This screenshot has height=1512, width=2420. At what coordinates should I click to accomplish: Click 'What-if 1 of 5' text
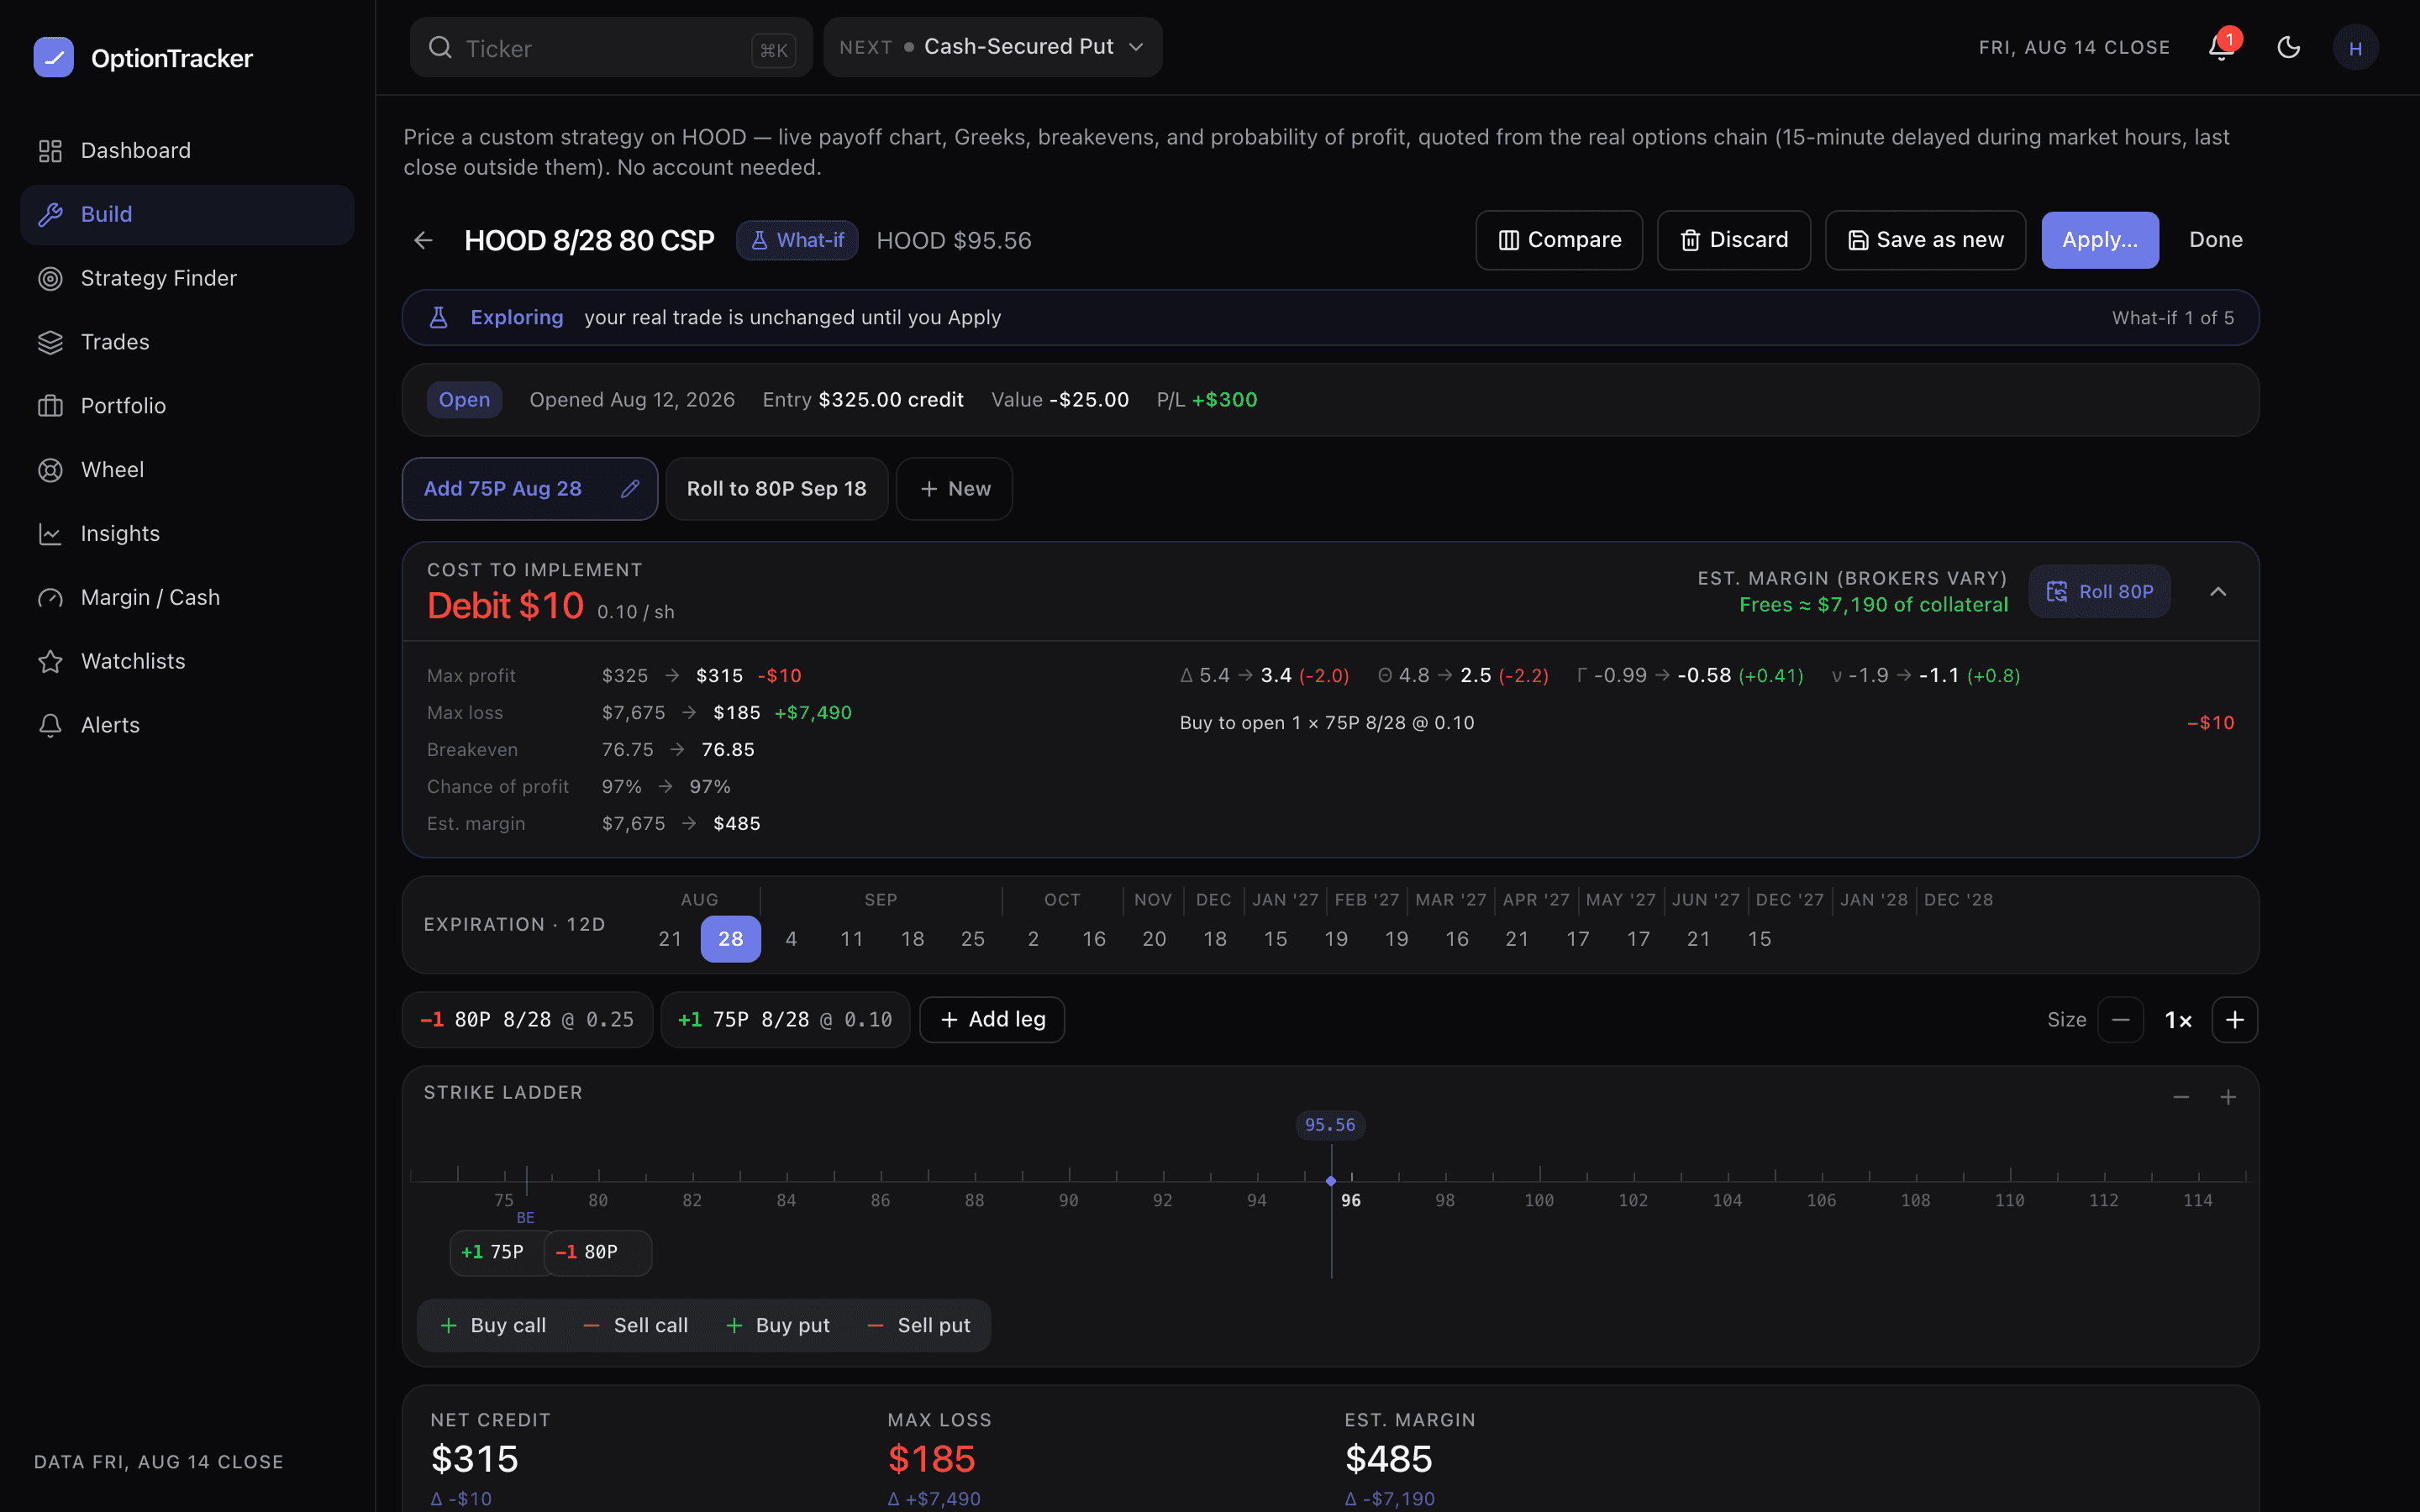point(2172,318)
